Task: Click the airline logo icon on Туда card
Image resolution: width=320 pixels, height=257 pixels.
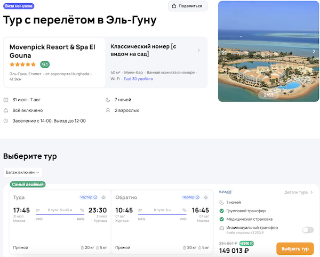Action: coord(103,197)
